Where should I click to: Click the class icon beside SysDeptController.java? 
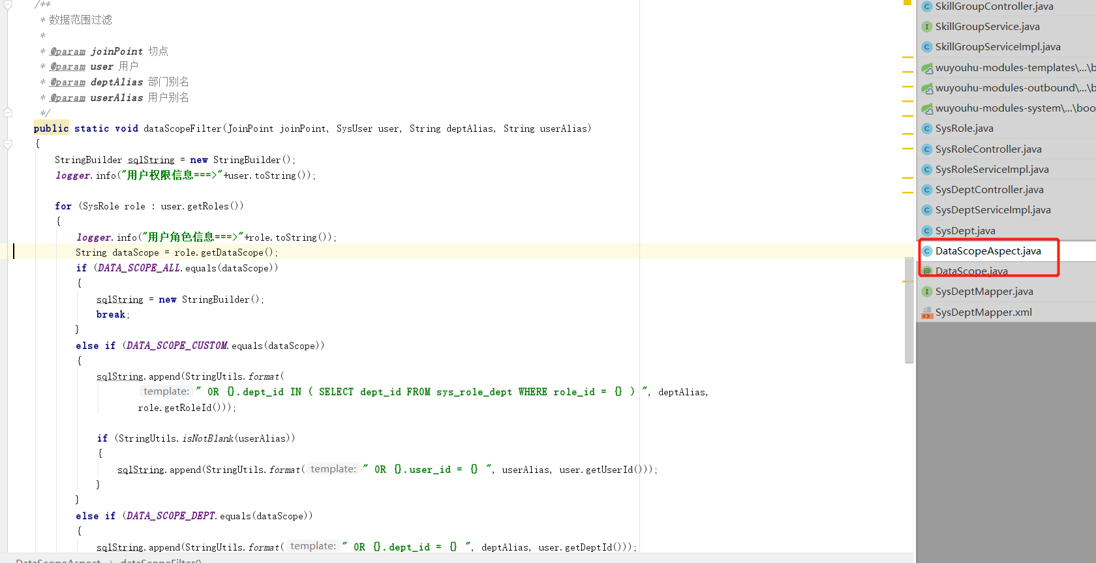pos(926,190)
